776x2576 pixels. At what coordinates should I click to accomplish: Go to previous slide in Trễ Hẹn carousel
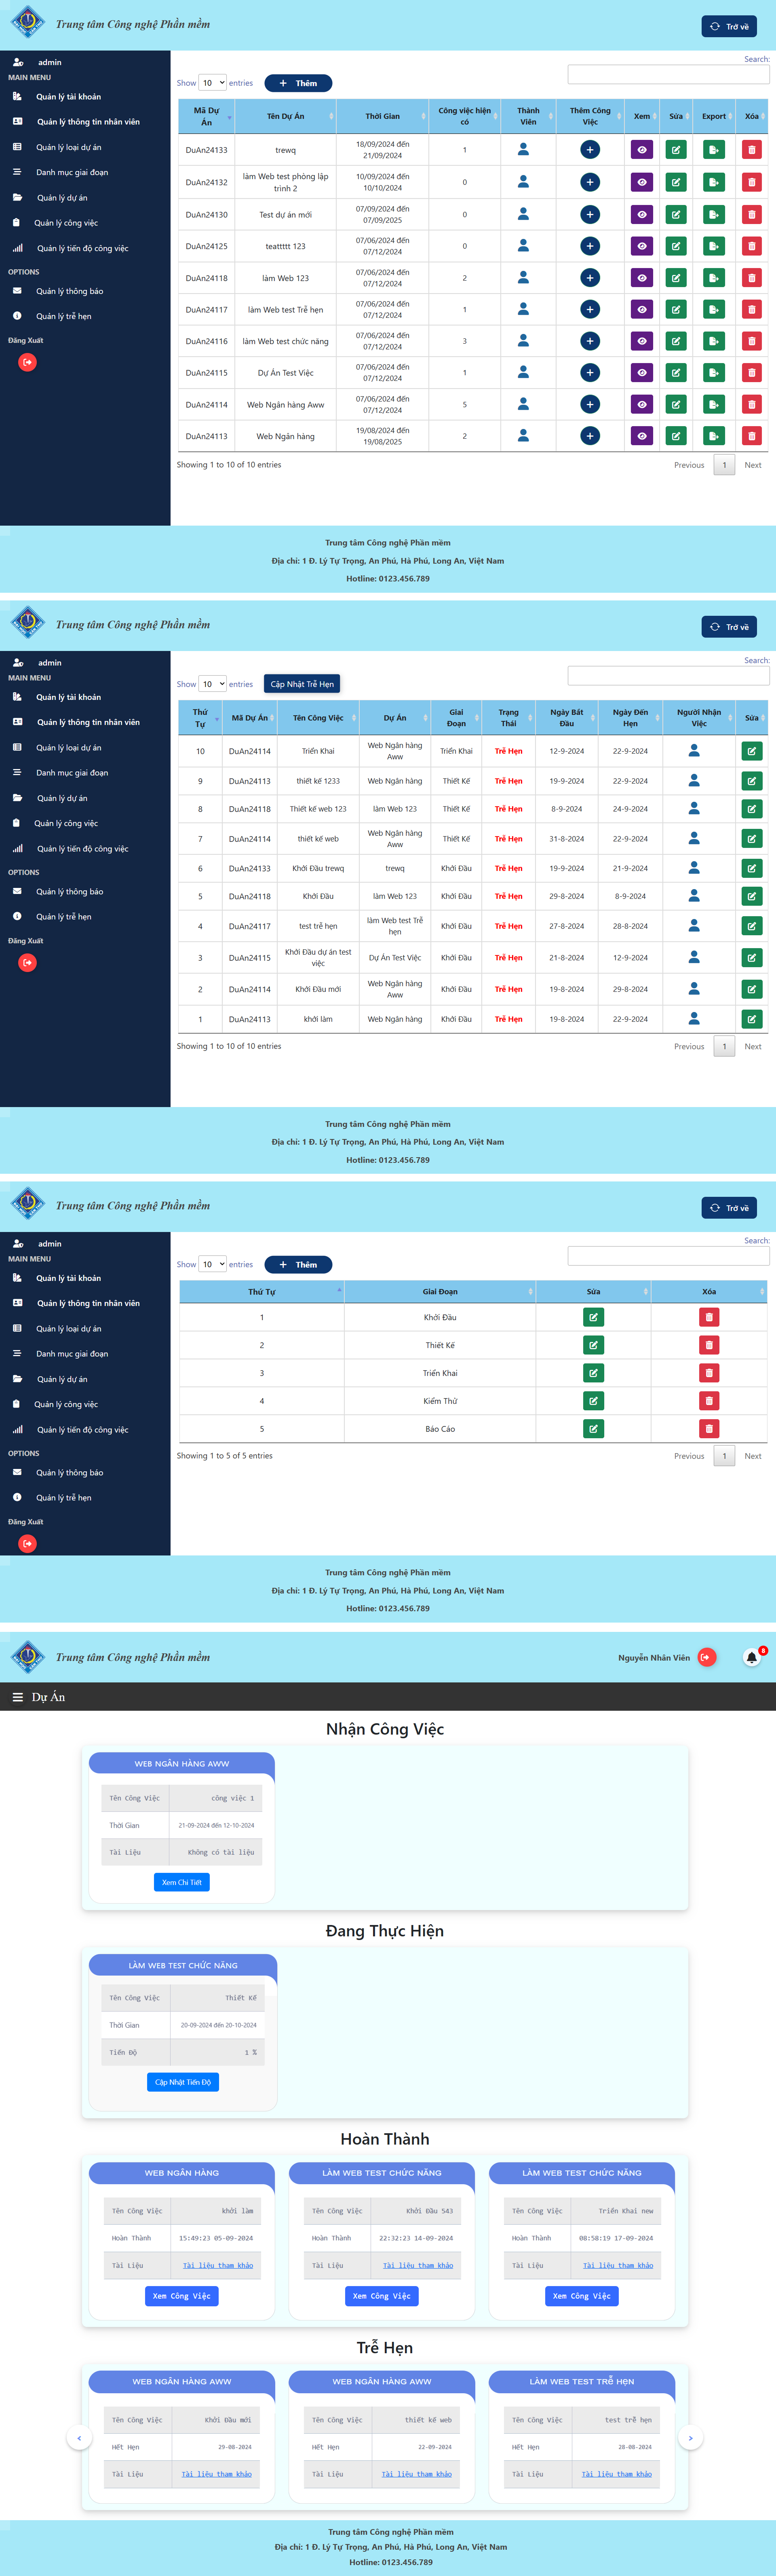(79, 2438)
